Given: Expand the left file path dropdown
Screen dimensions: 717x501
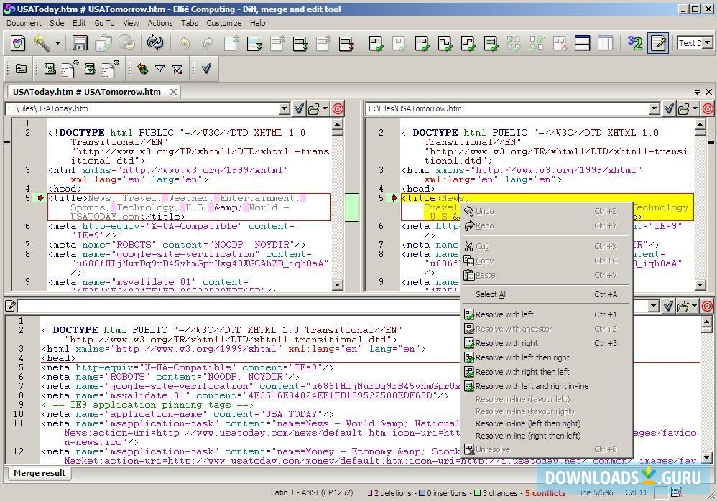Looking at the screenshot, I should (x=285, y=108).
